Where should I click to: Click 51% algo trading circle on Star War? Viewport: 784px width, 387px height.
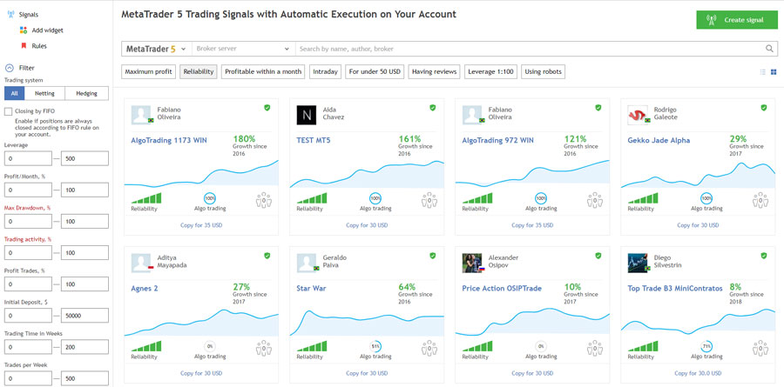(x=375, y=346)
